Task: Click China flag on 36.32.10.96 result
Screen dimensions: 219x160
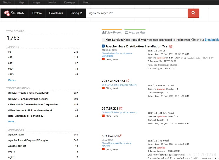Action: click(x=103, y=149)
